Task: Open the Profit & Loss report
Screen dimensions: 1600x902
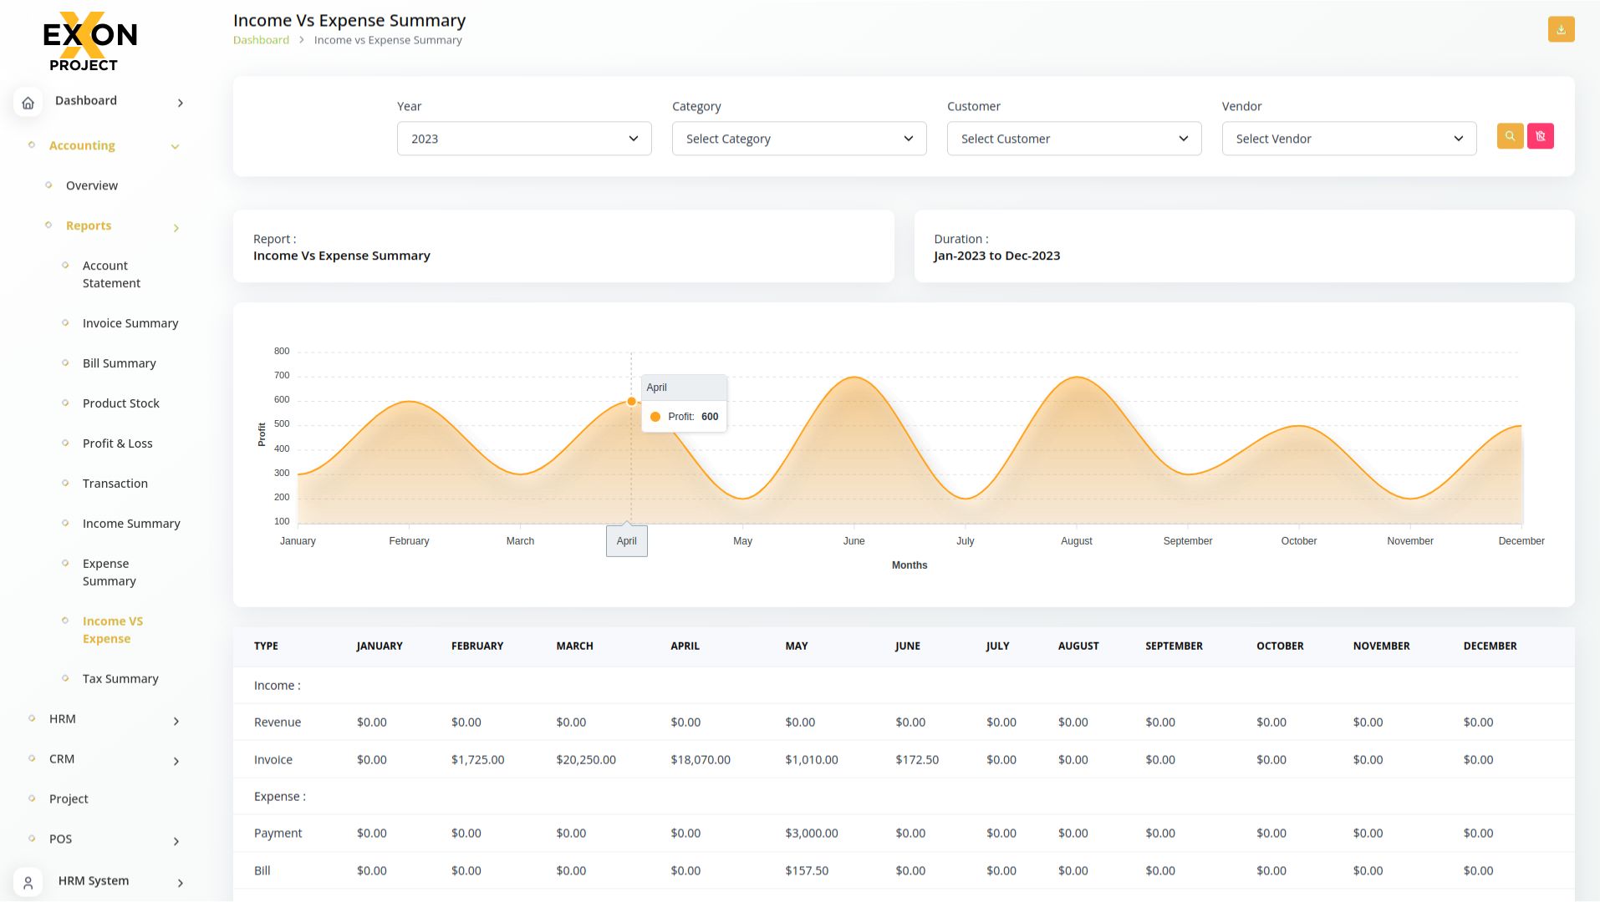Action: [117, 443]
